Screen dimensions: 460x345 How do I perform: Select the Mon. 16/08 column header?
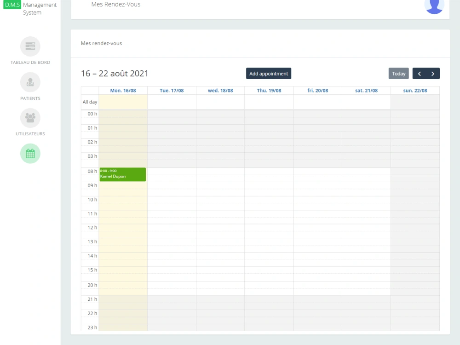click(123, 90)
